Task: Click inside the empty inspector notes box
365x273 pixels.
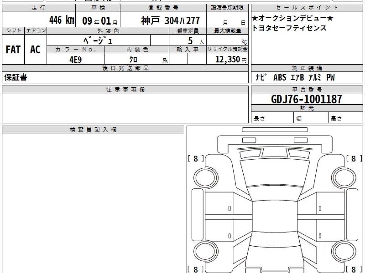Action: 93,203
